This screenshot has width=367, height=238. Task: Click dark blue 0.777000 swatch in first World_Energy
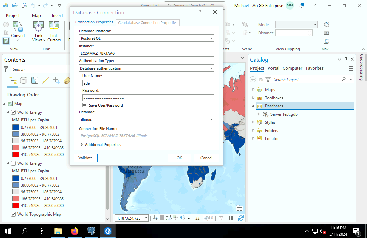[15, 127]
